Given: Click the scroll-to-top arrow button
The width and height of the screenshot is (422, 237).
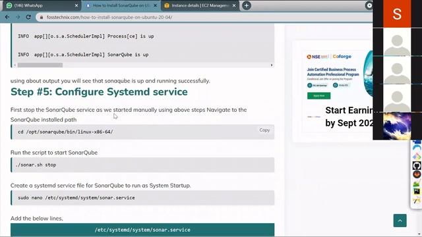Looking at the screenshot, I should tap(400, 221).
